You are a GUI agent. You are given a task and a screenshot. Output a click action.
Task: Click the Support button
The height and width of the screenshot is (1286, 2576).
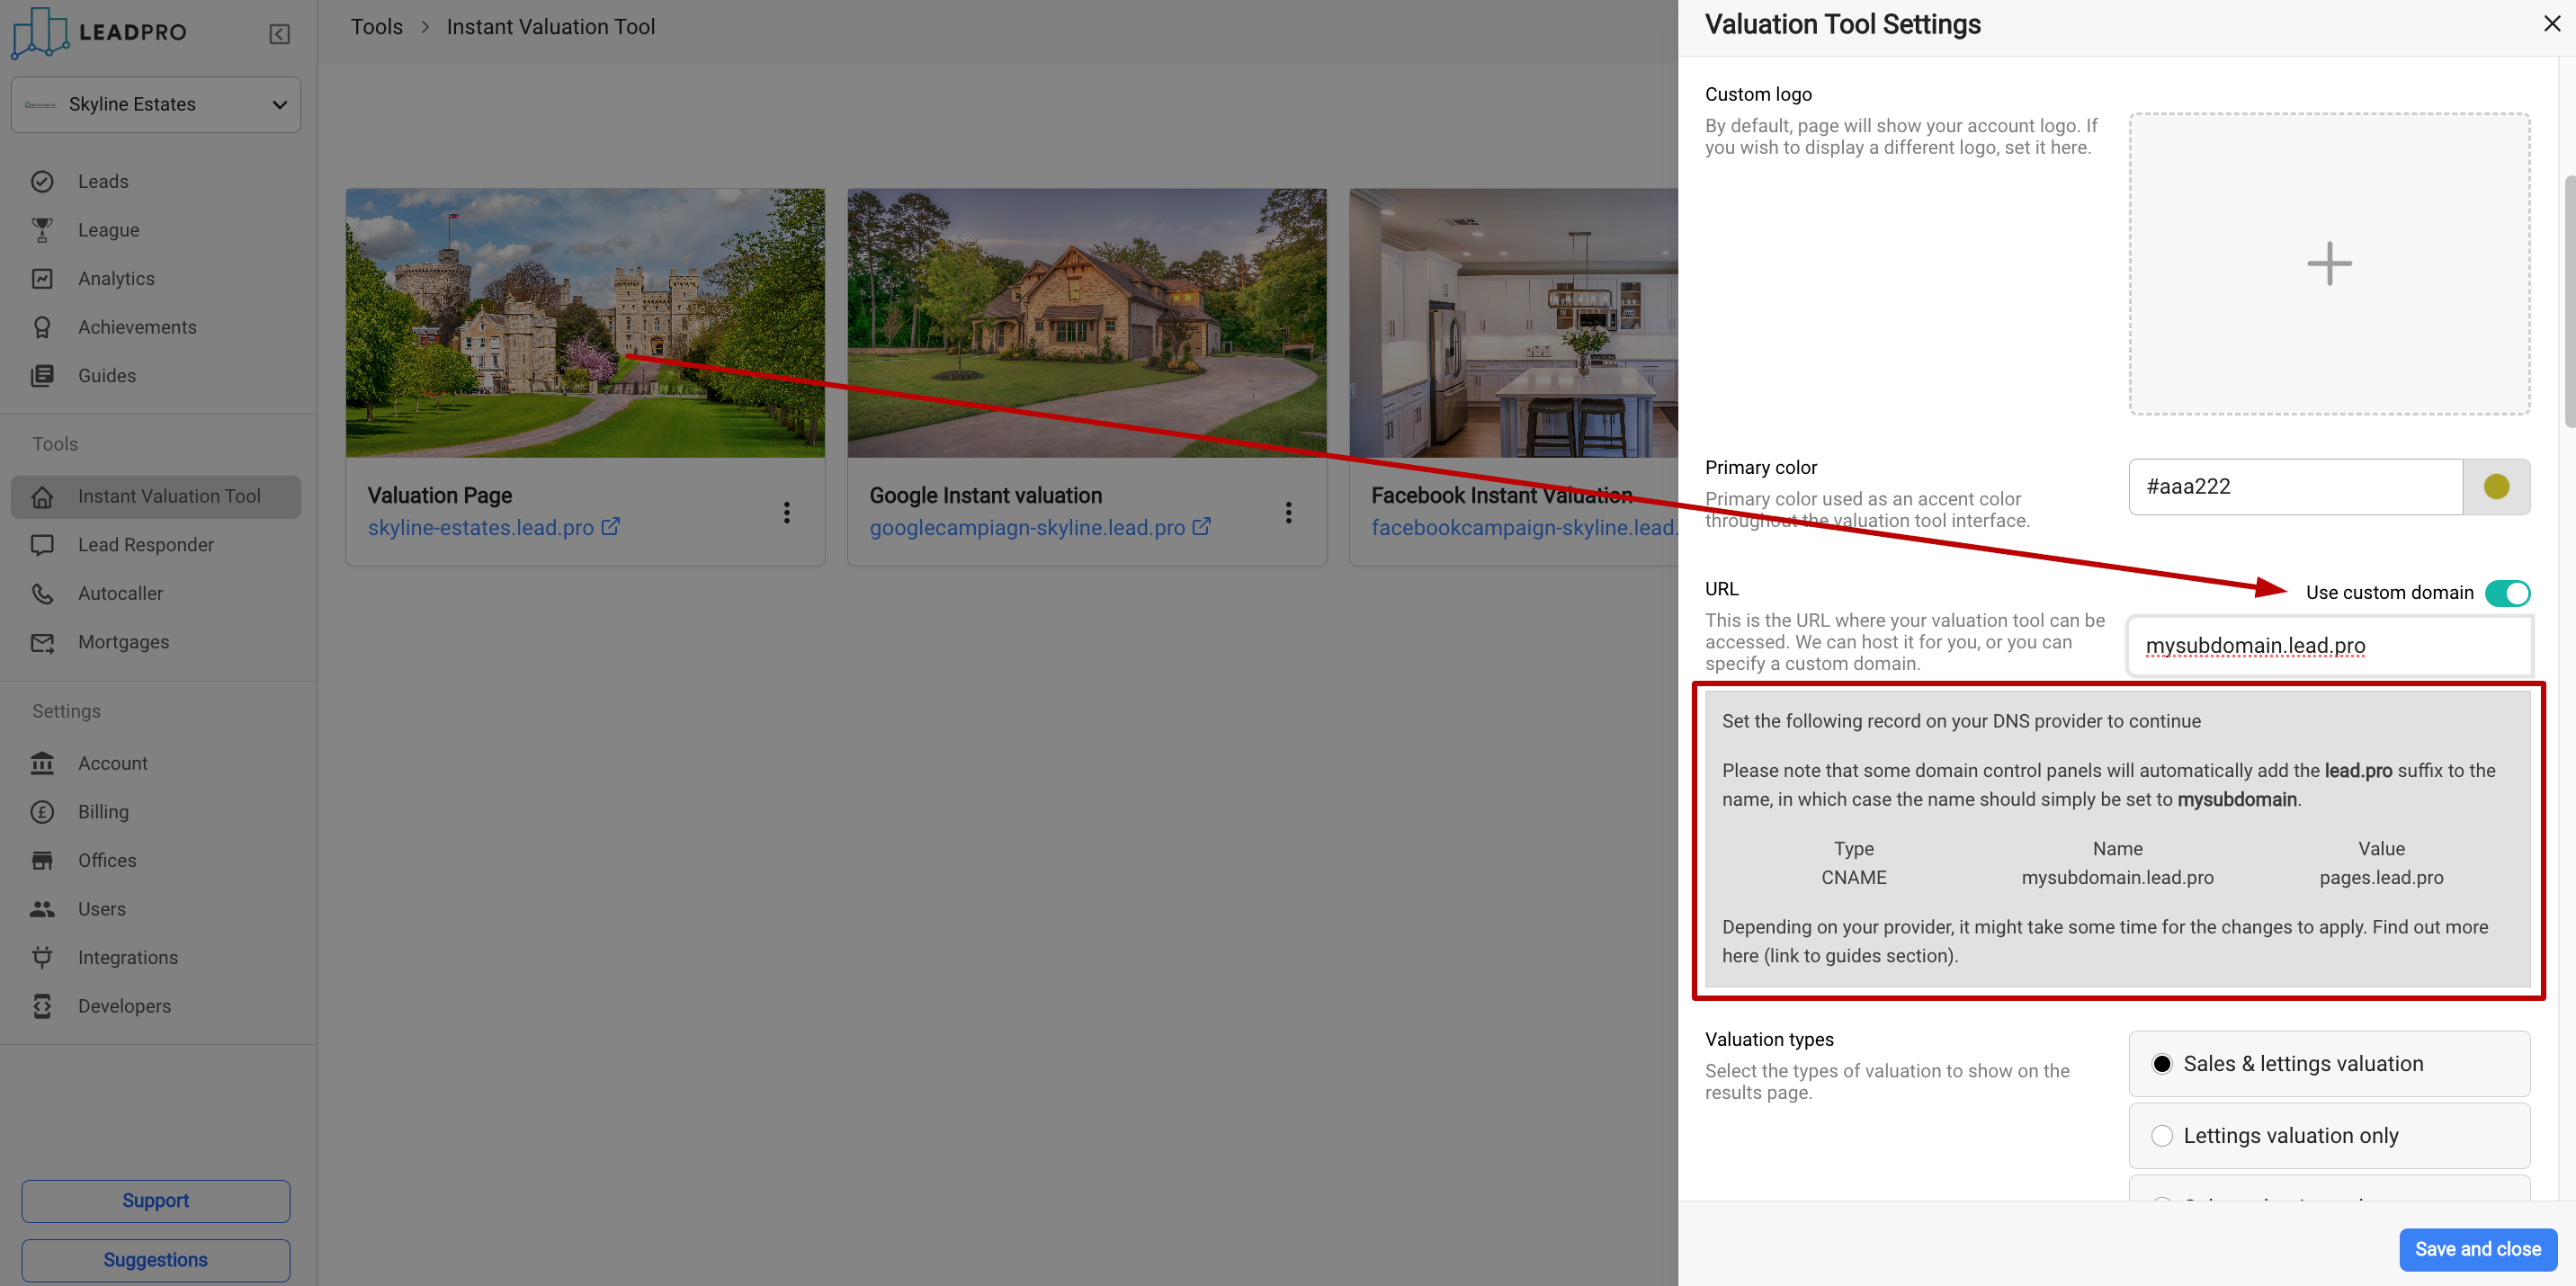pyautogui.click(x=155, y=1200)
